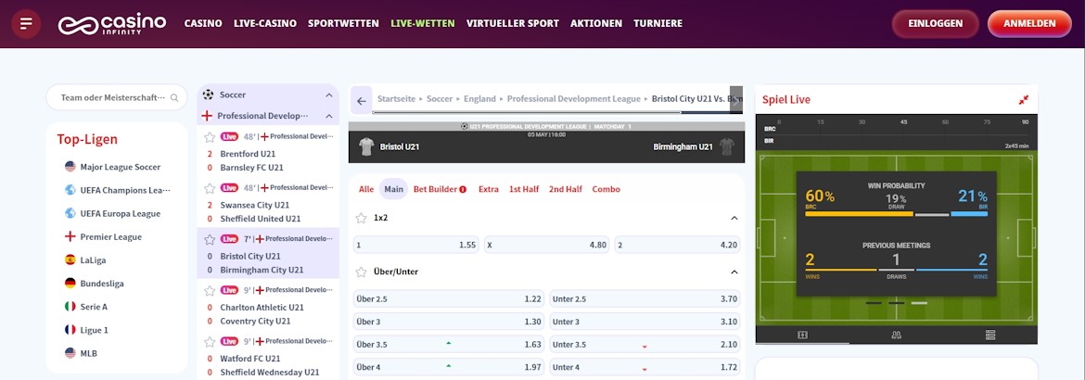Star the Über/Unter market
The image size is (1085, 380).
coord(361,272)
